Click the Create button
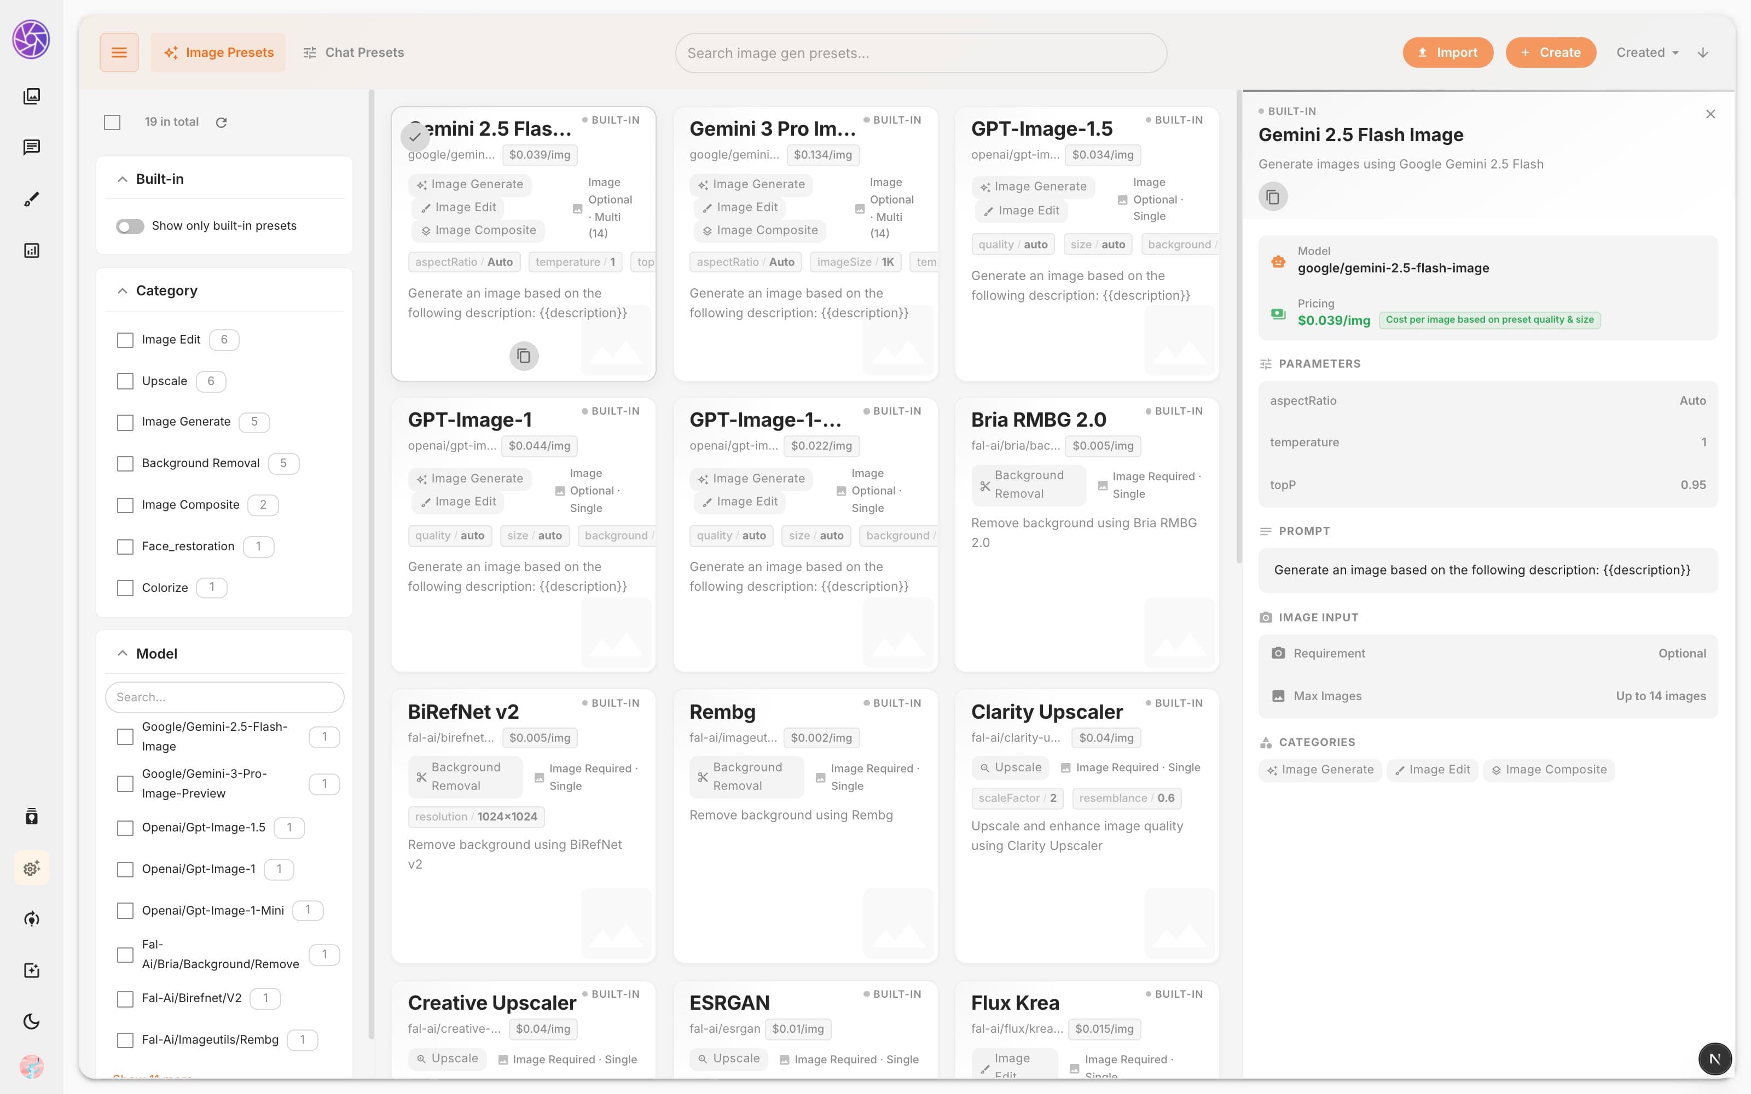 1551,53
